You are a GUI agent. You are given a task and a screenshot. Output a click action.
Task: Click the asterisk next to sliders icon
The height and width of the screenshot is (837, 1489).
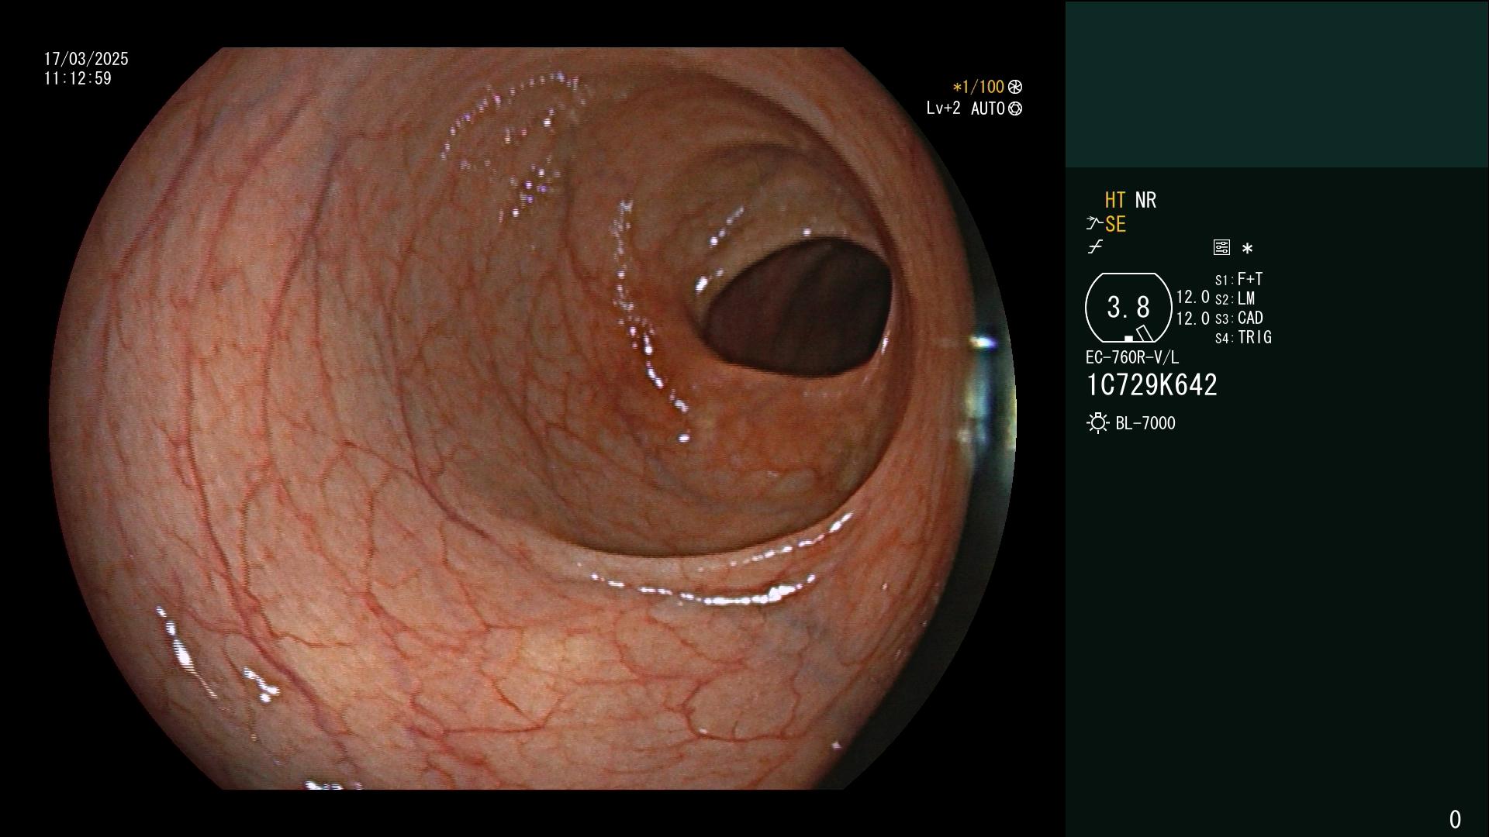coord(1247,249)
